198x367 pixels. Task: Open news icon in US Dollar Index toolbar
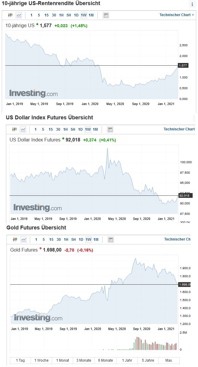click(110, 129)
